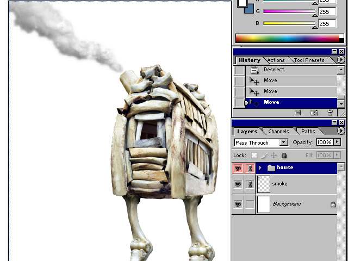The image size is (348, 261).
Task: Hide the house layer group
Action: coord(238,168)
